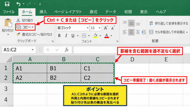
Task: Switch to the 挿入 tab
Action: coord(43,12)
